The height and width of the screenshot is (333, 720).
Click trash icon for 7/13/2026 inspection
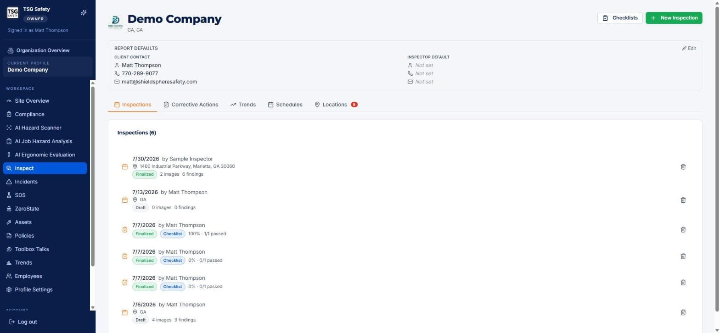[683, 200]
